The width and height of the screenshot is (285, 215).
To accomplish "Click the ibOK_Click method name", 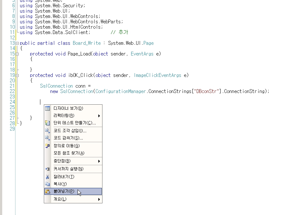I will (81, 75).
